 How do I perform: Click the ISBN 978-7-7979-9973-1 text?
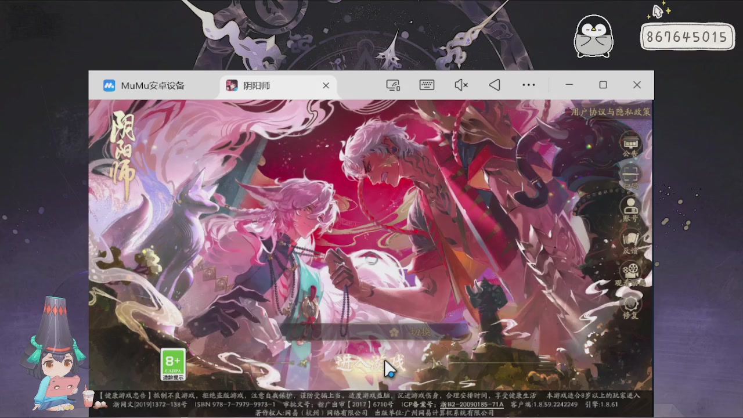235,405
